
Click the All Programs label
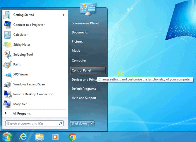pyautogui.click(x=22, y=113)
